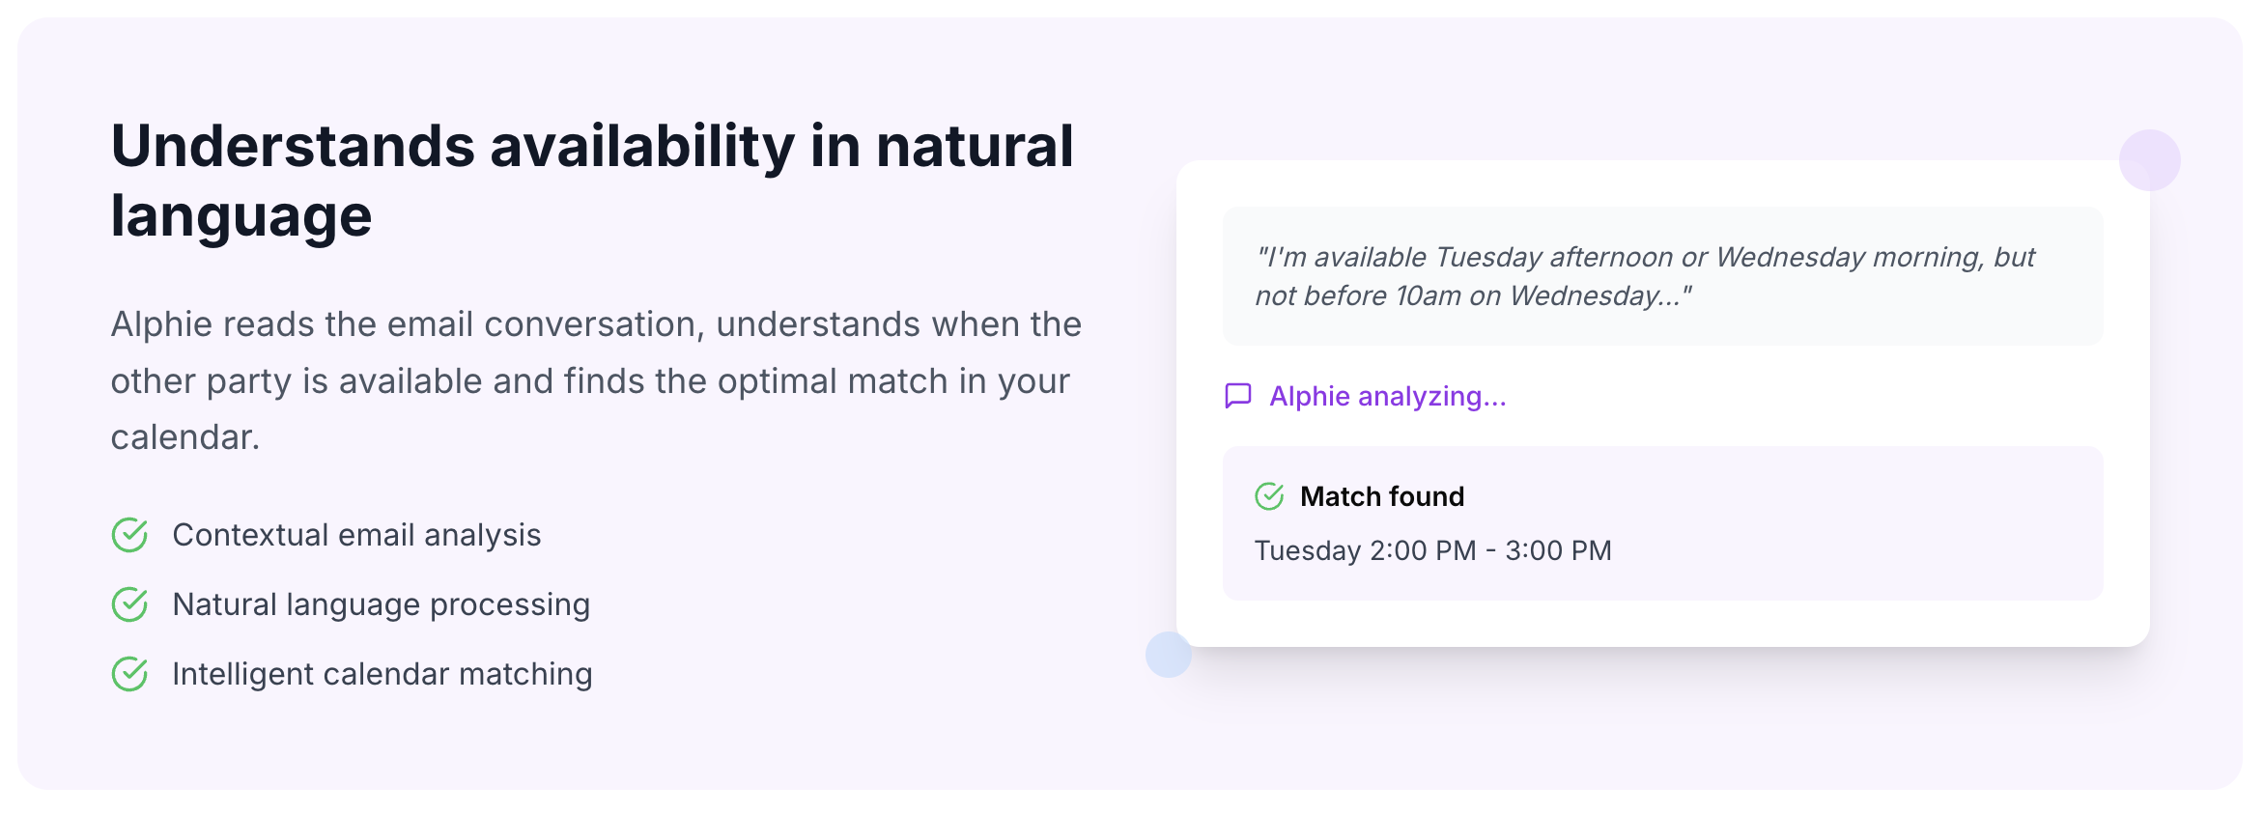Click the Intelligent calendar matching label

[382, 674]
